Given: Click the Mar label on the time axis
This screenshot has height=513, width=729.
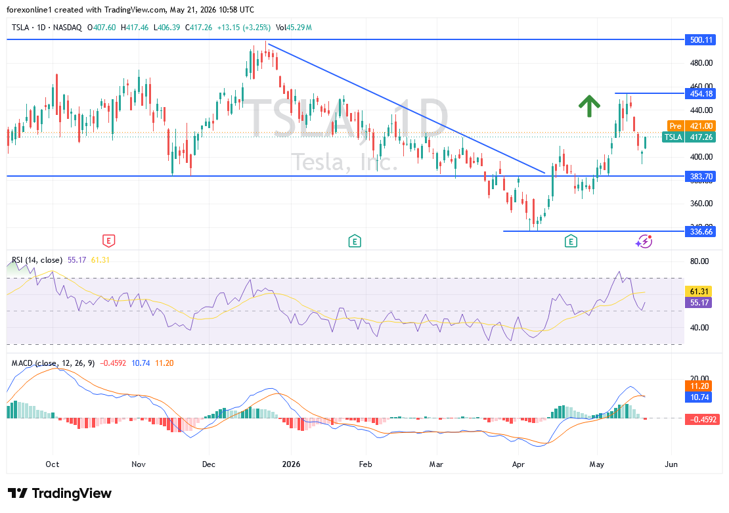Looking at the screenshot, I should tap(436, 464).
